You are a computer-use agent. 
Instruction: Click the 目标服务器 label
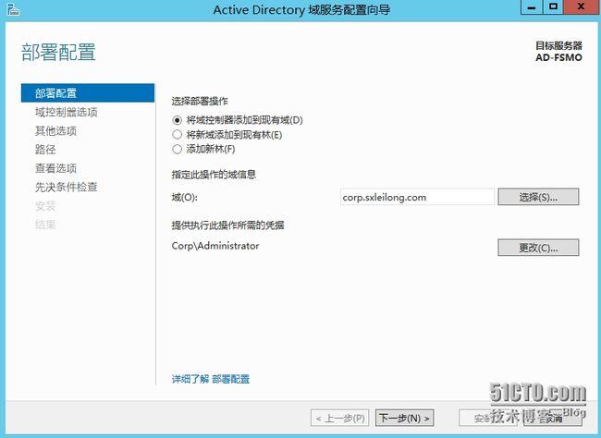[x=558, y=45]
